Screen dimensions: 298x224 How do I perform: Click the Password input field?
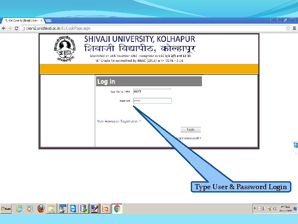point(152,101)
